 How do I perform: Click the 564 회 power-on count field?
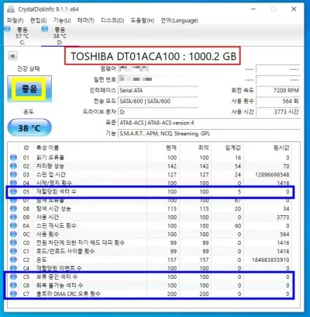click(278, 101)
